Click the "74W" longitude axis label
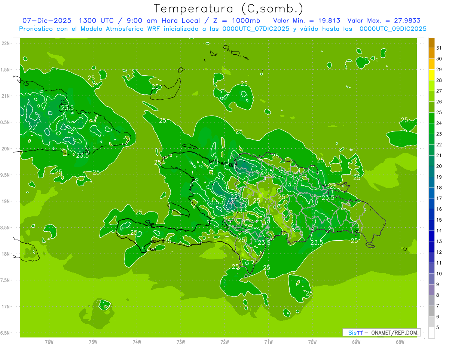This screenshot has width=449, height=347. 137,342
